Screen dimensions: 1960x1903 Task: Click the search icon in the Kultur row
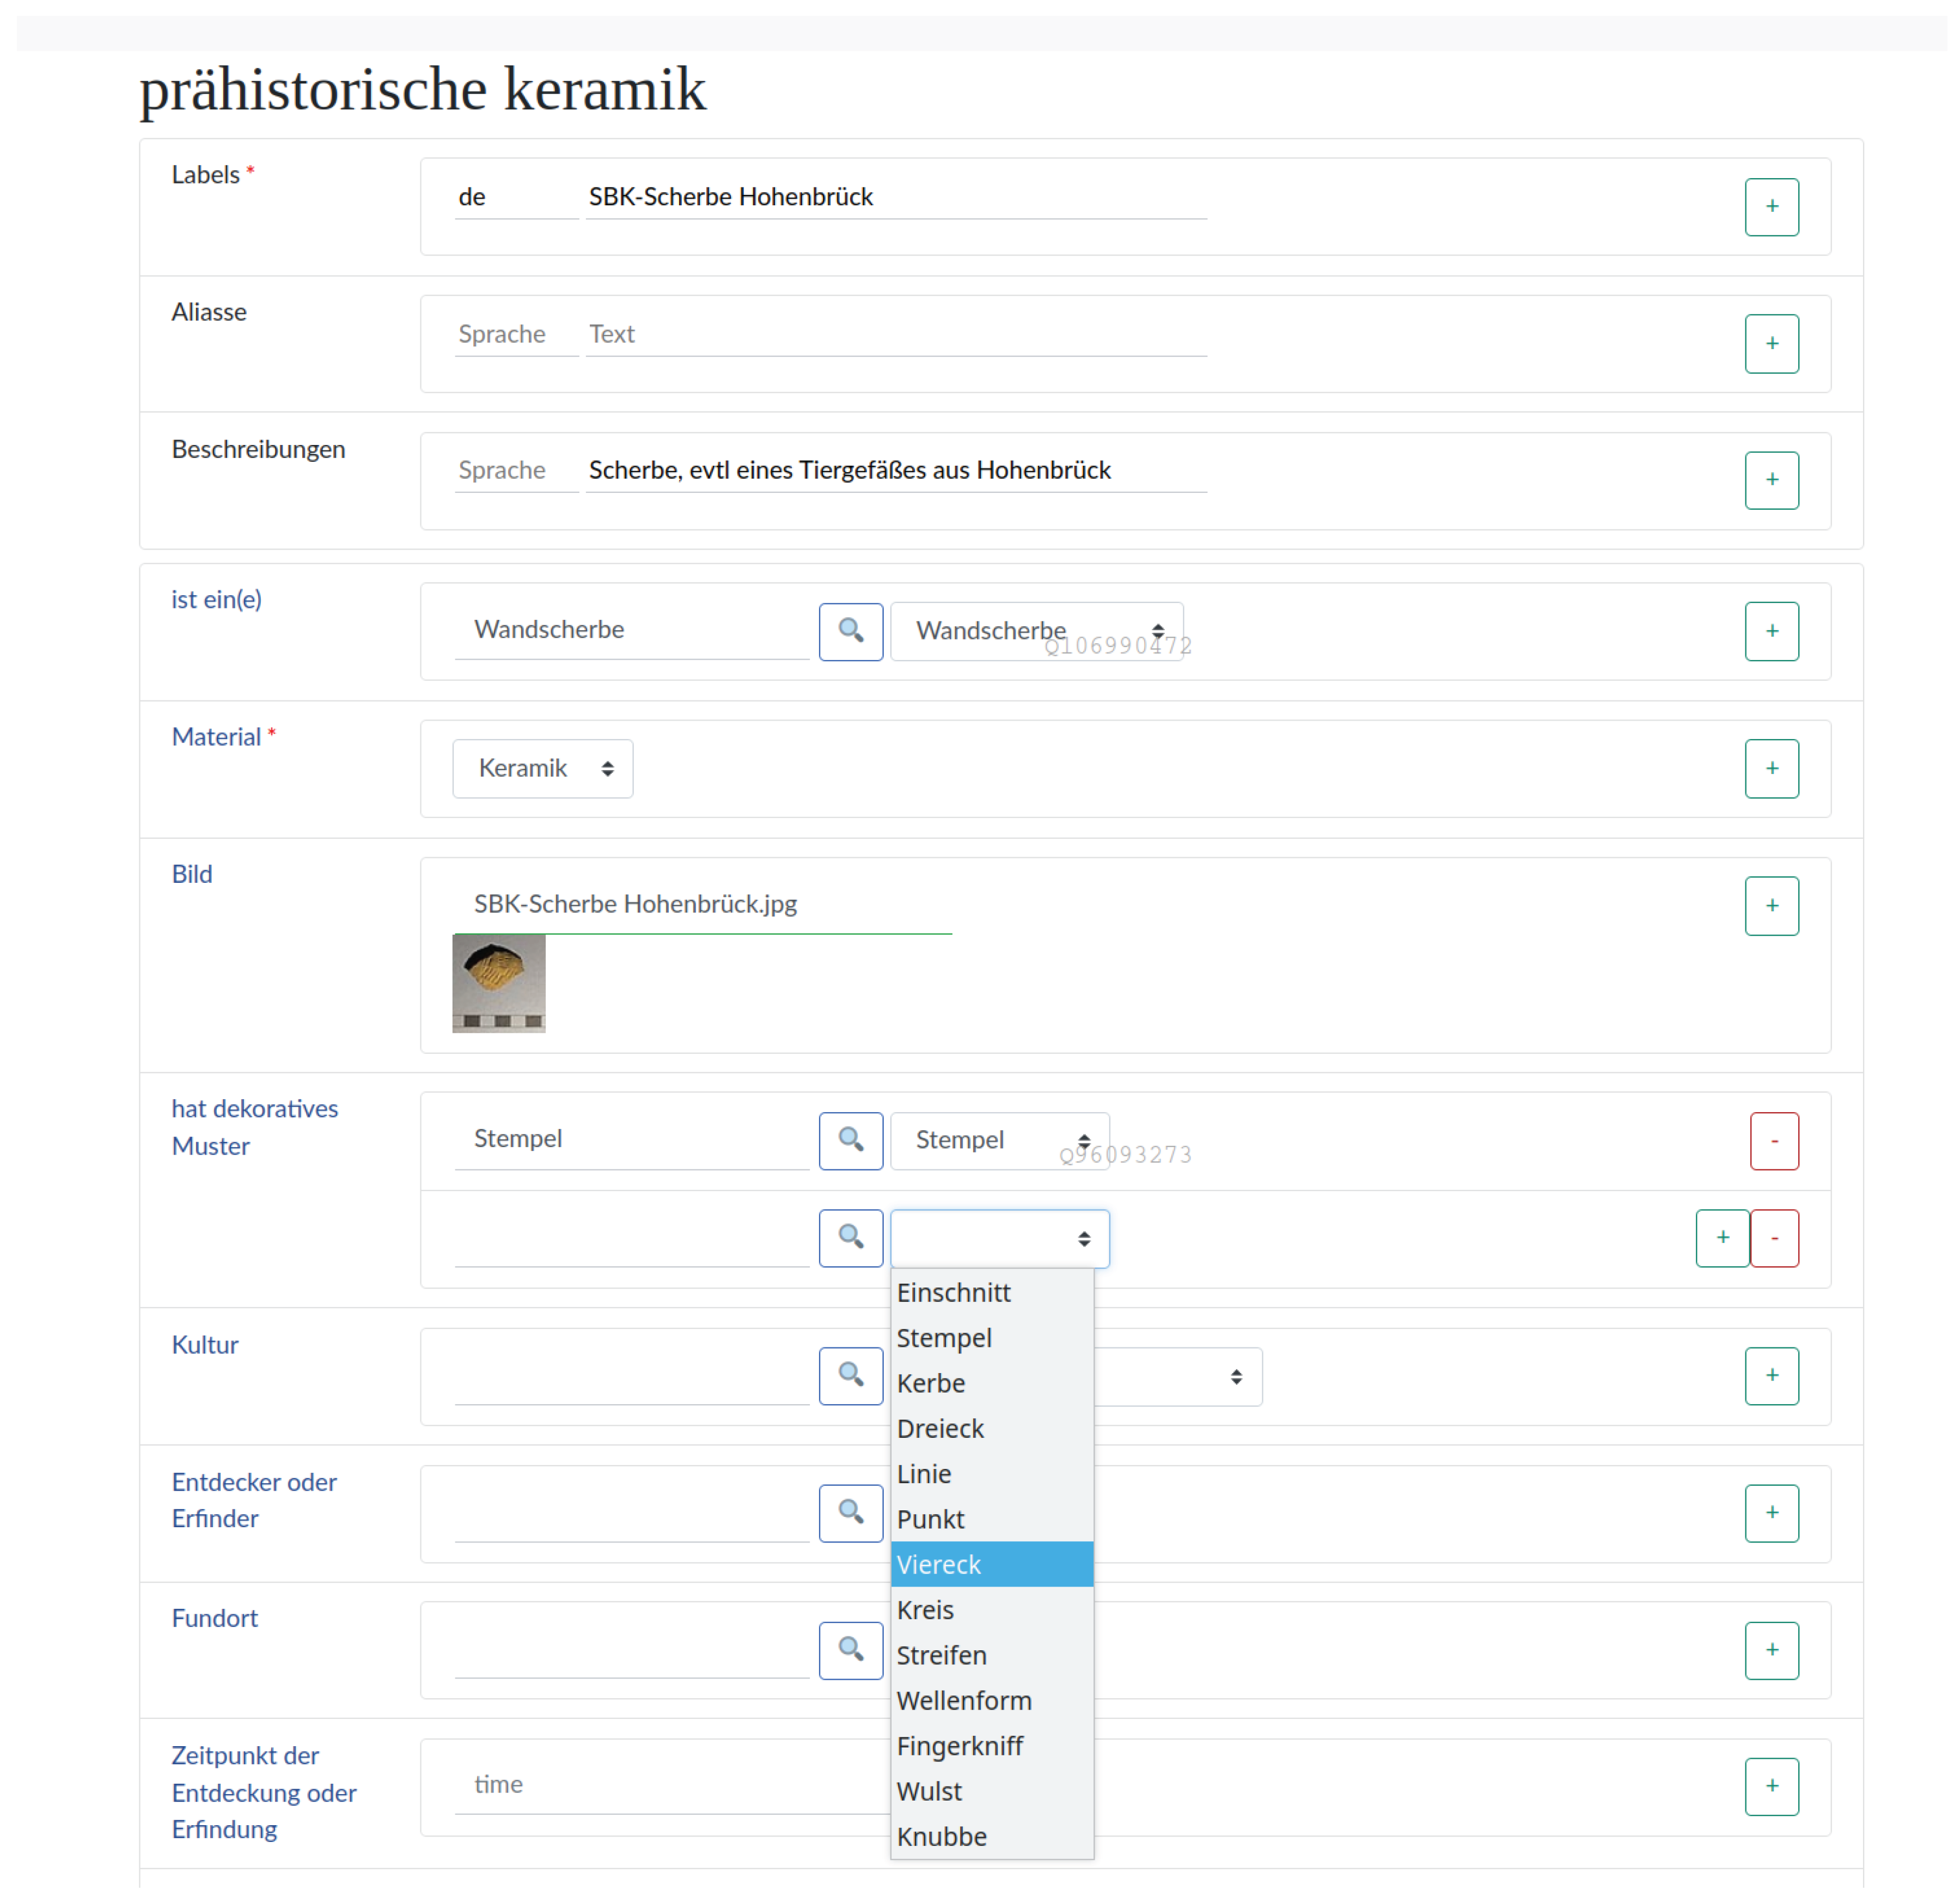pyautogui.click(x=850, y=1375)
